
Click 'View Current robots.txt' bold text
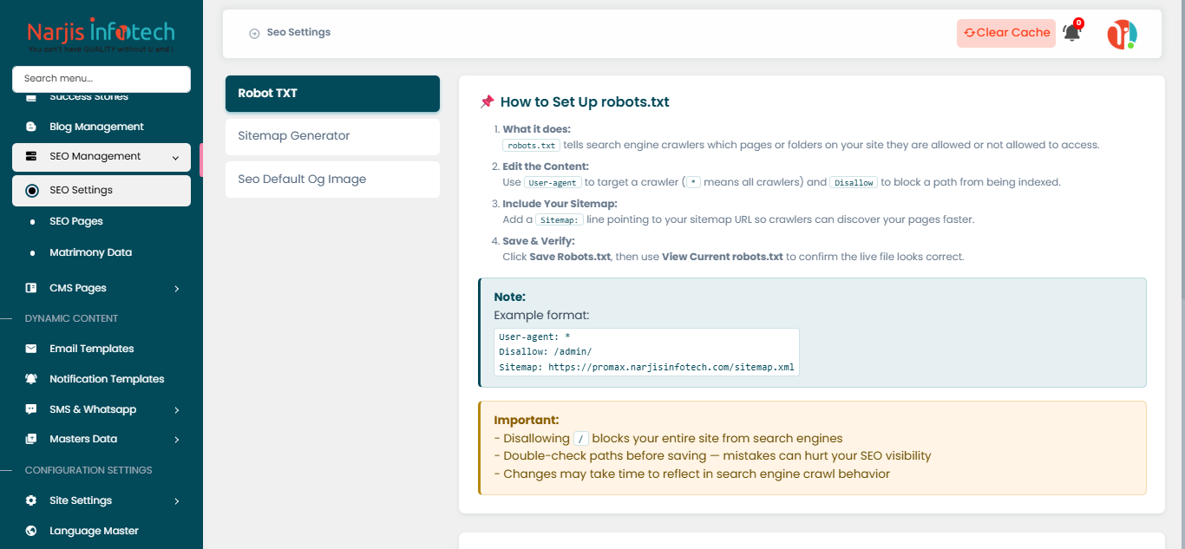[x=723, y=257]
